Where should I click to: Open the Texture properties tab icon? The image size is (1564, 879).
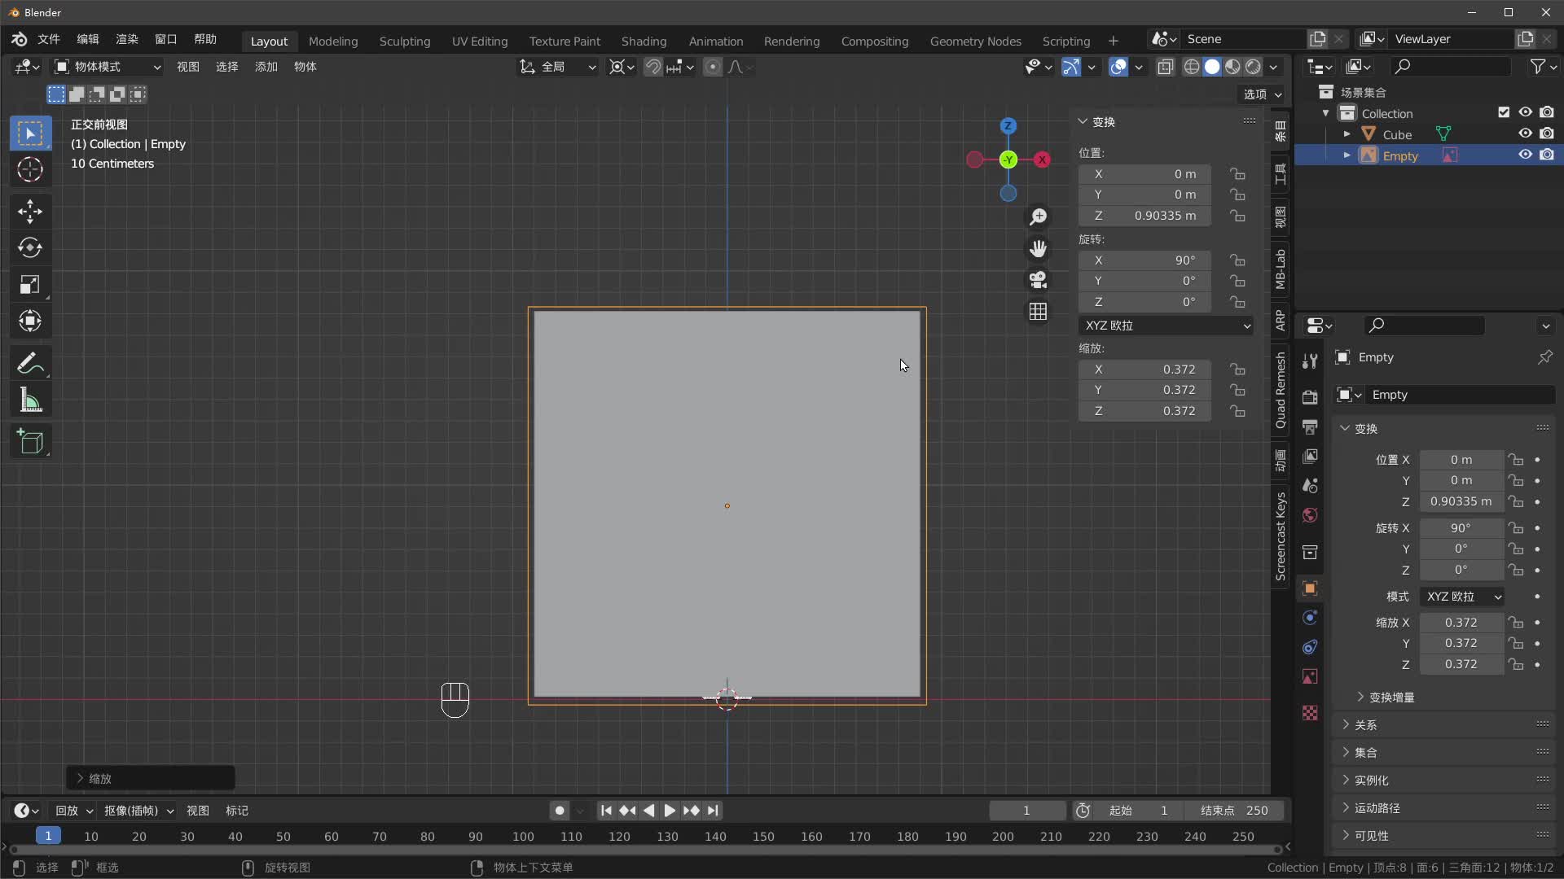(x=1310, y=712)
